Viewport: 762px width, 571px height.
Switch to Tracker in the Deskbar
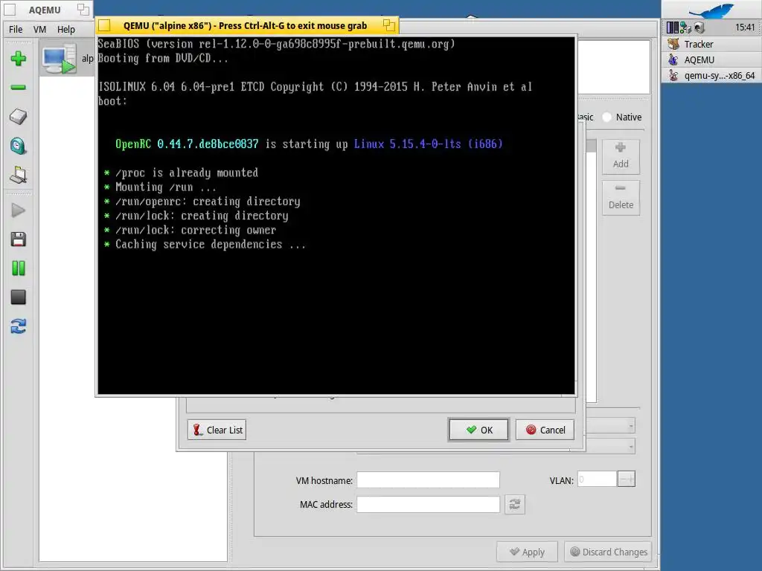point(711,44)
